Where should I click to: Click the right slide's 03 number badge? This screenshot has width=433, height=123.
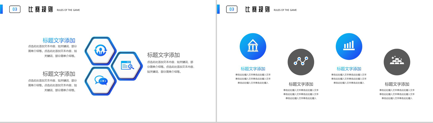[232, 9]
